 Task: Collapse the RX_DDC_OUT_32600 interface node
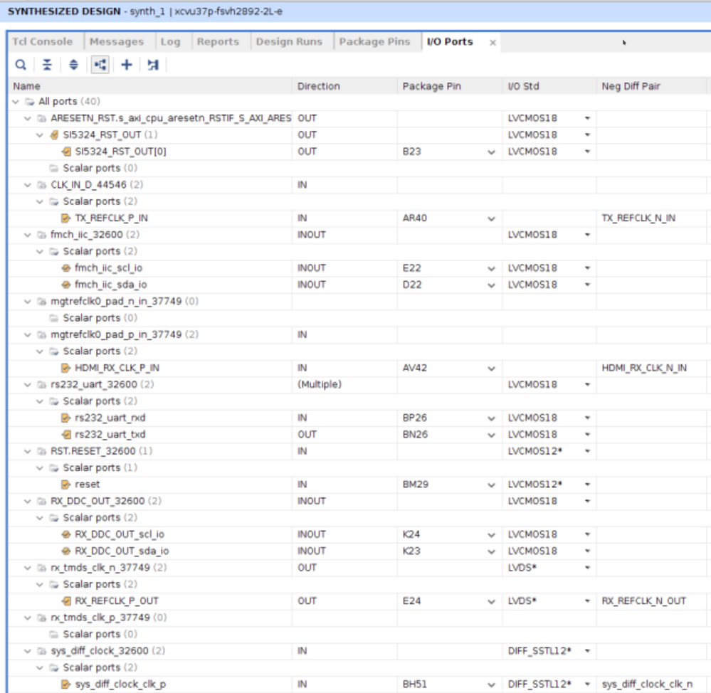pos(28,502)
